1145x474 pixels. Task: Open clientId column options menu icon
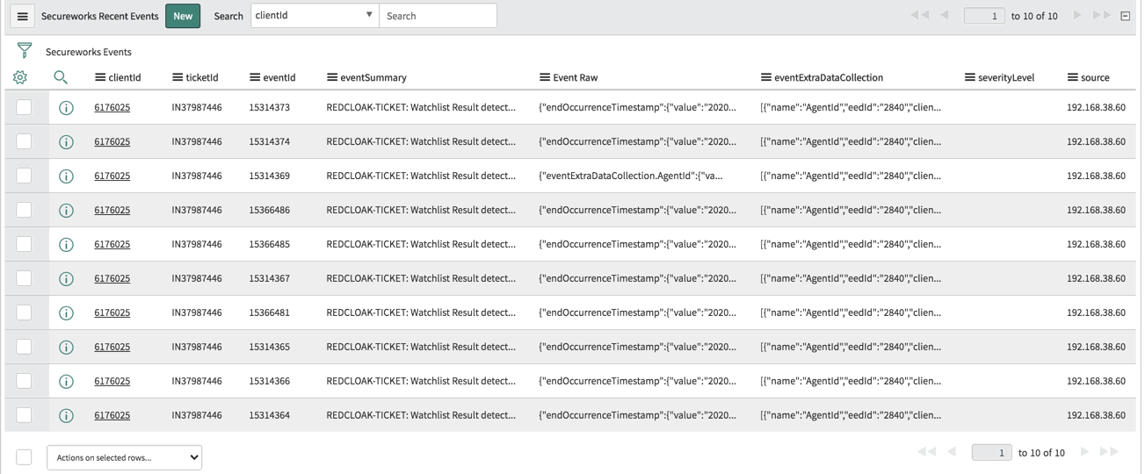(x=100, y=77)
